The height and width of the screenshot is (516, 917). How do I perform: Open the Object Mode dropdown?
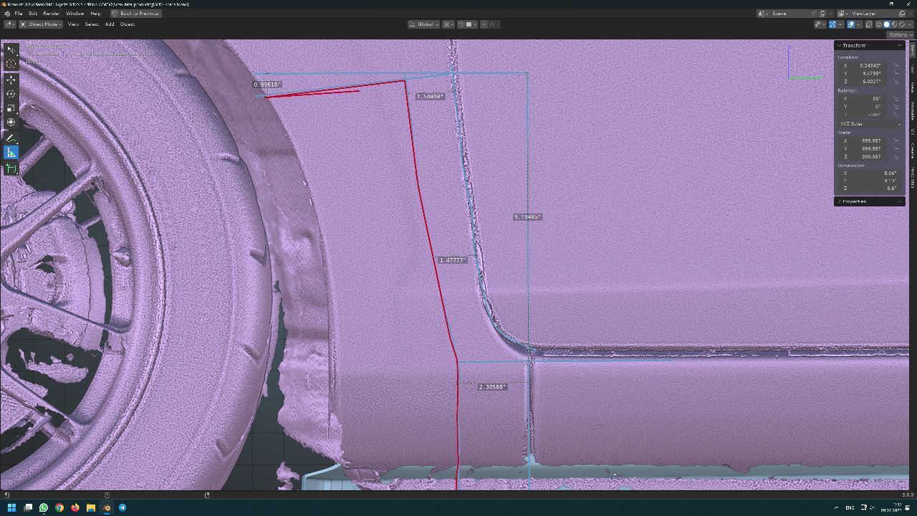pyautogui.click(x=40, y=24)
